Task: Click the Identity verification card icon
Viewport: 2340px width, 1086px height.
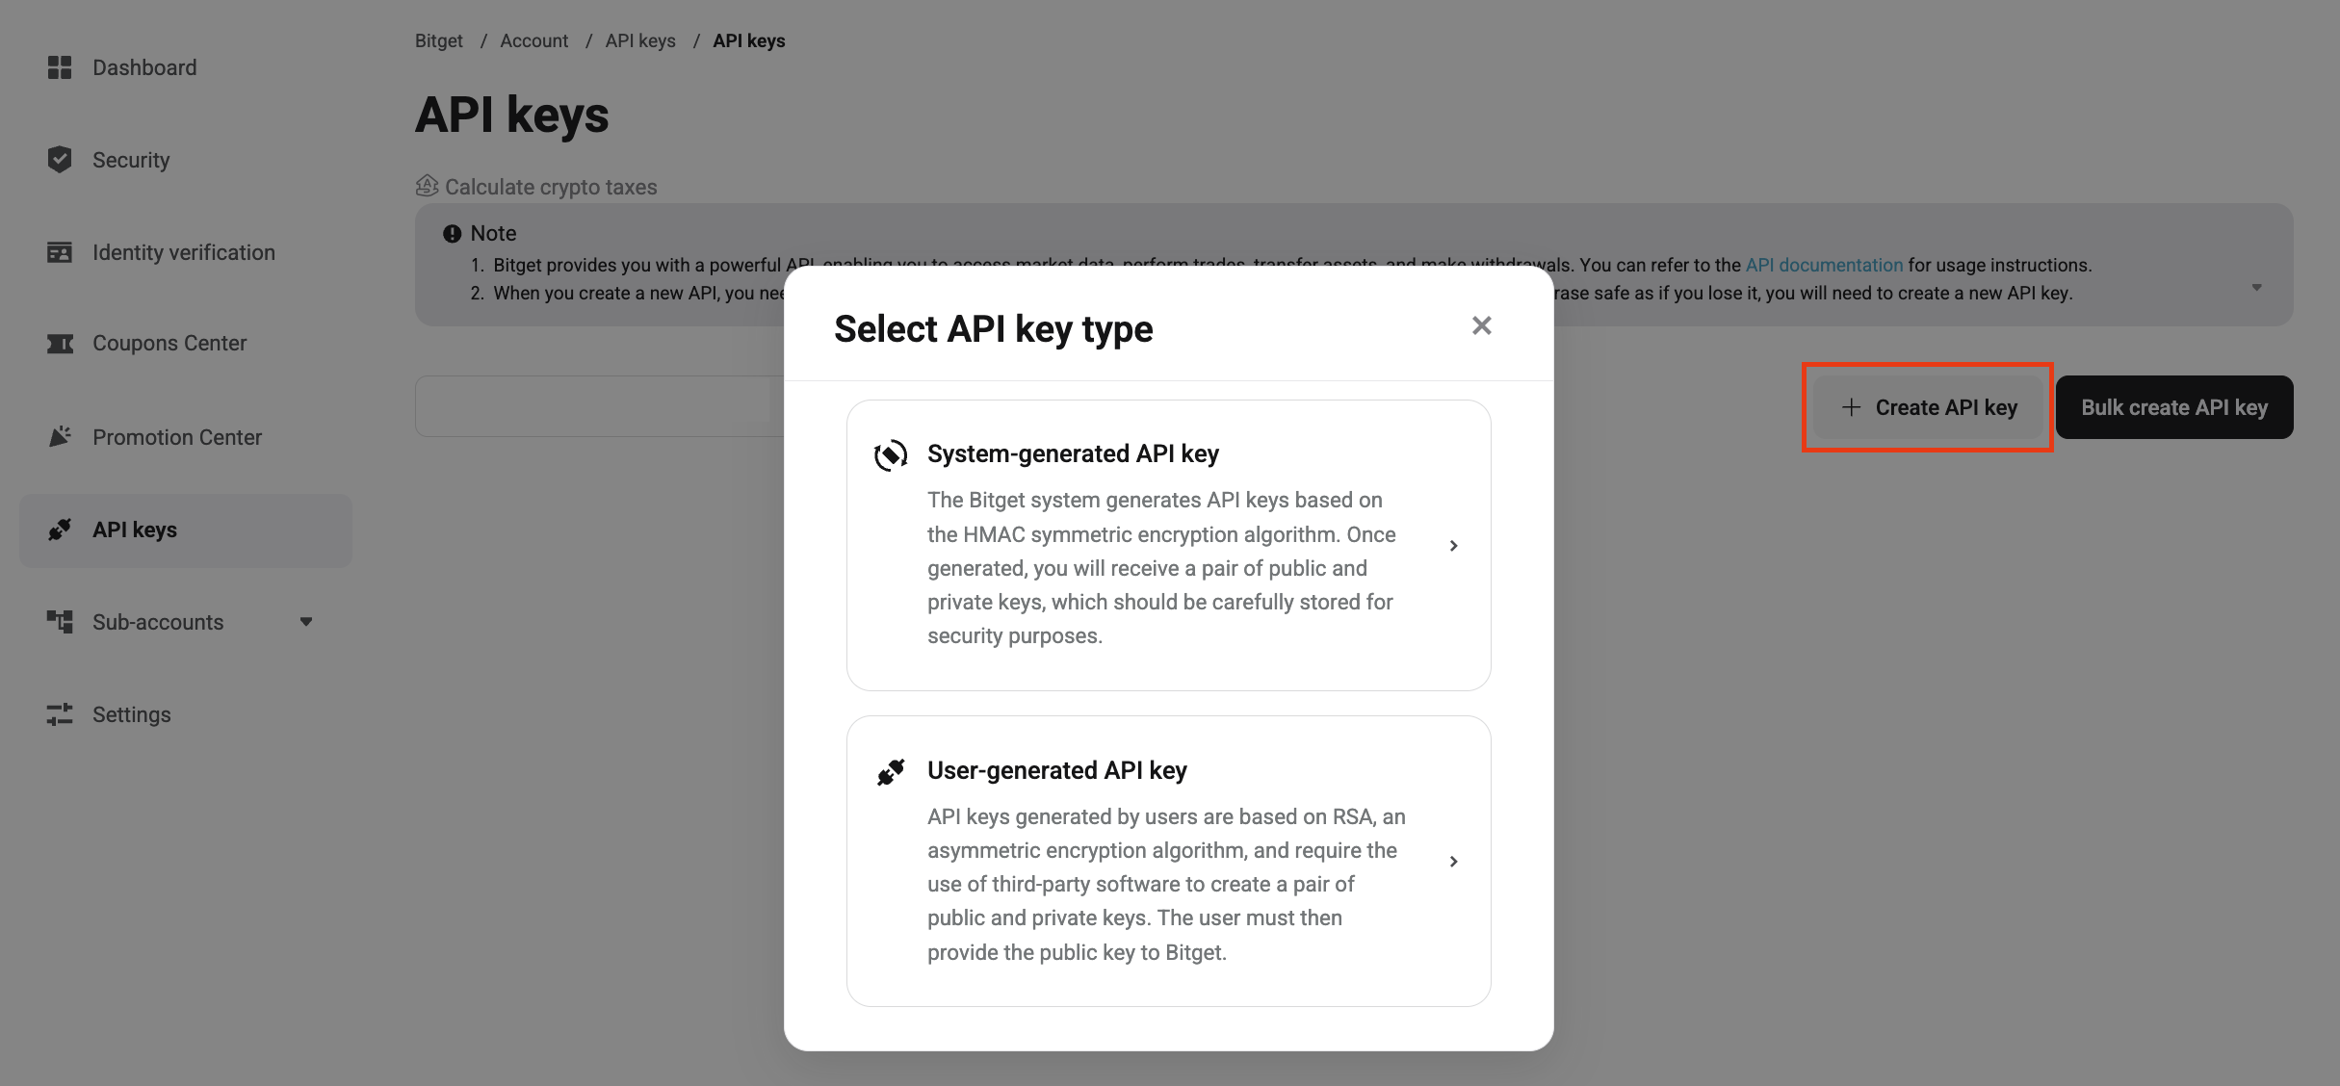Action: click(60, 252)
